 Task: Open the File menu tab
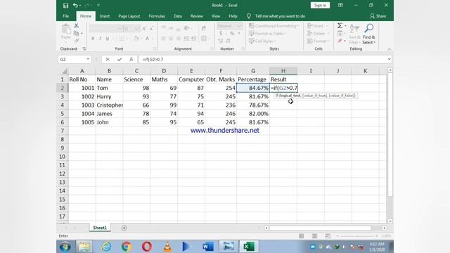[65, 16]
